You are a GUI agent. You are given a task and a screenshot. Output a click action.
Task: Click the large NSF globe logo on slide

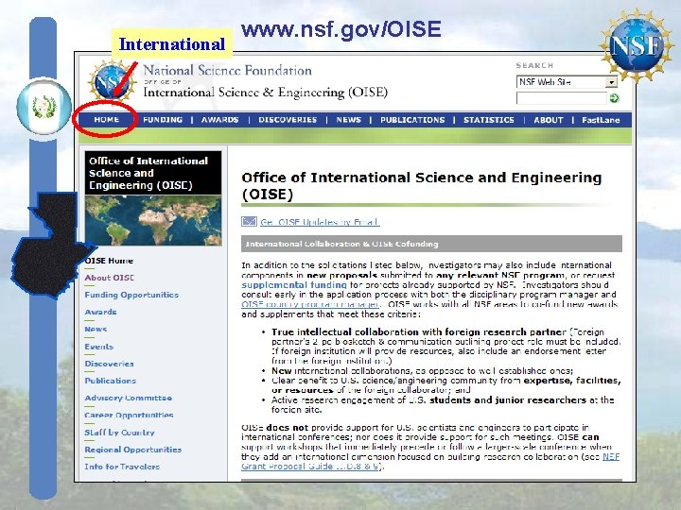coord(637,45)
